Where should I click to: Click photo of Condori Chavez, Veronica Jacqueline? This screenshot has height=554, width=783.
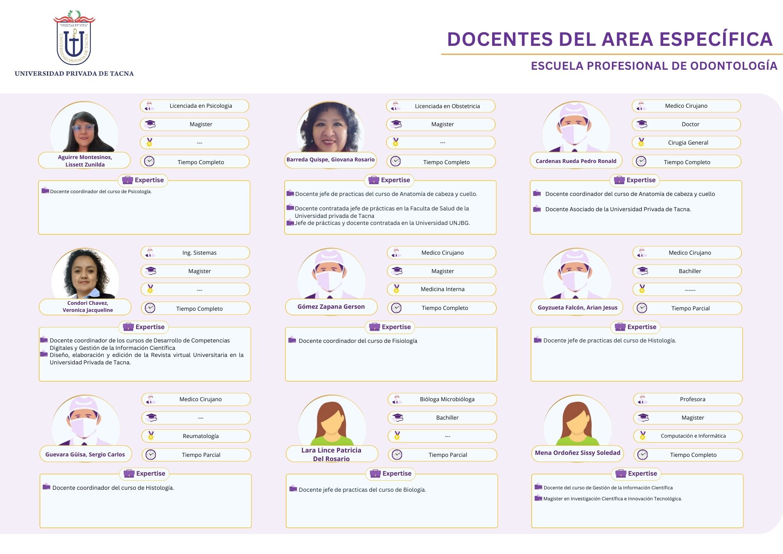click(85, 274)
